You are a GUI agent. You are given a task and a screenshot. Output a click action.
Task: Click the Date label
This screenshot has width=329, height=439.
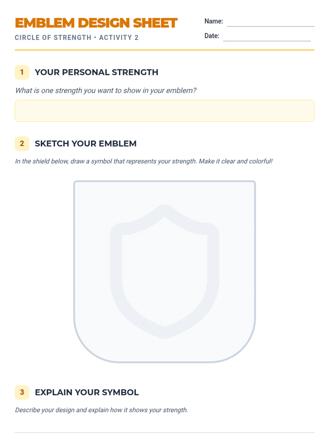pyautogui.click(x=212, y=36)
